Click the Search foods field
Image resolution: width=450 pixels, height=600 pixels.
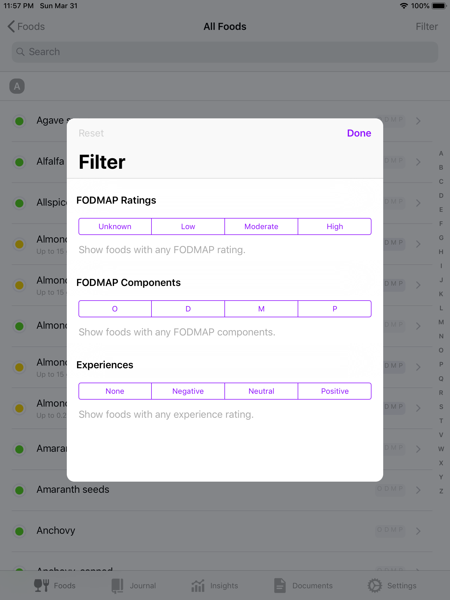point(225,52)
